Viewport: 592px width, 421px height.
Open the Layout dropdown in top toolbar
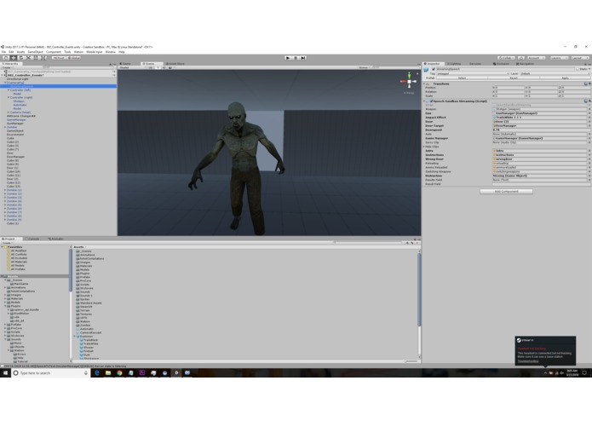click(x=579, y=58)
